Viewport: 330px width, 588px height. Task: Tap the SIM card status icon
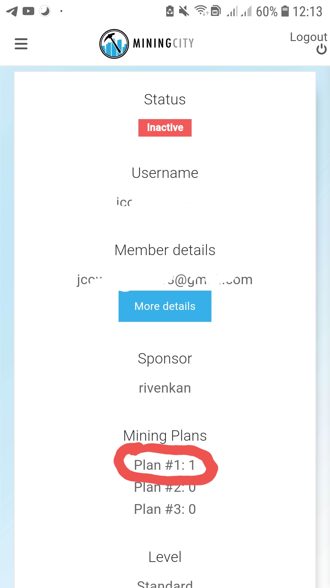point(215,11)
